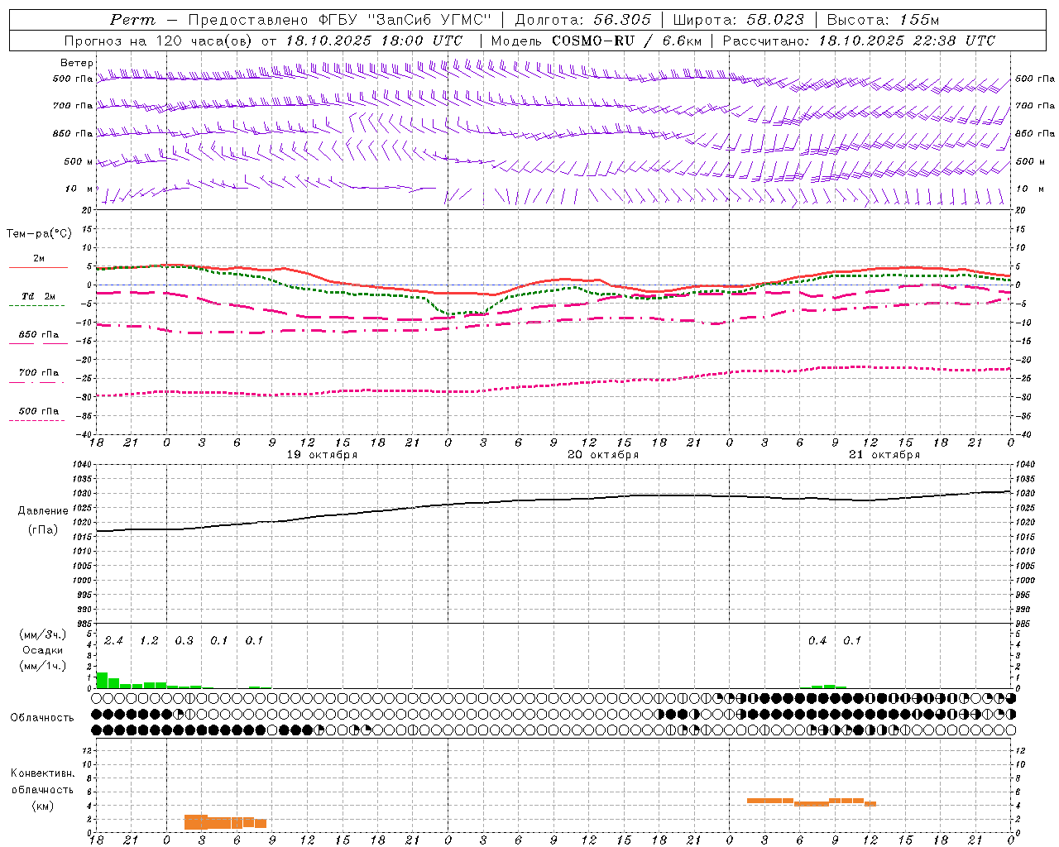Image resolution: width=1059 pixels, height=847 pixels.
Task: Select '500 гПа' entry in temperature legend
Action: (39, 411)
